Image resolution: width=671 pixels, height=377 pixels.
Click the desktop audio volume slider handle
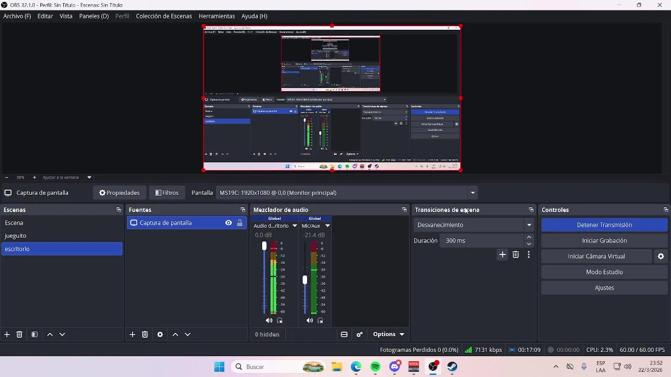[x=264, y=246]
